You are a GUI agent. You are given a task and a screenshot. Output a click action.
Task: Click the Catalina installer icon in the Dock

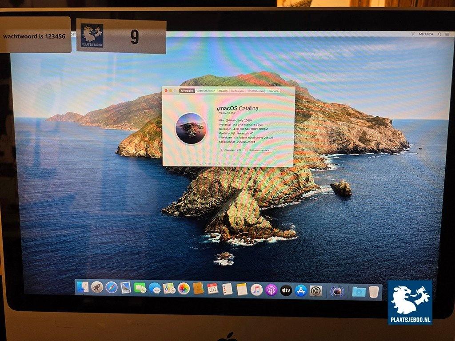(x=337, y=291)
